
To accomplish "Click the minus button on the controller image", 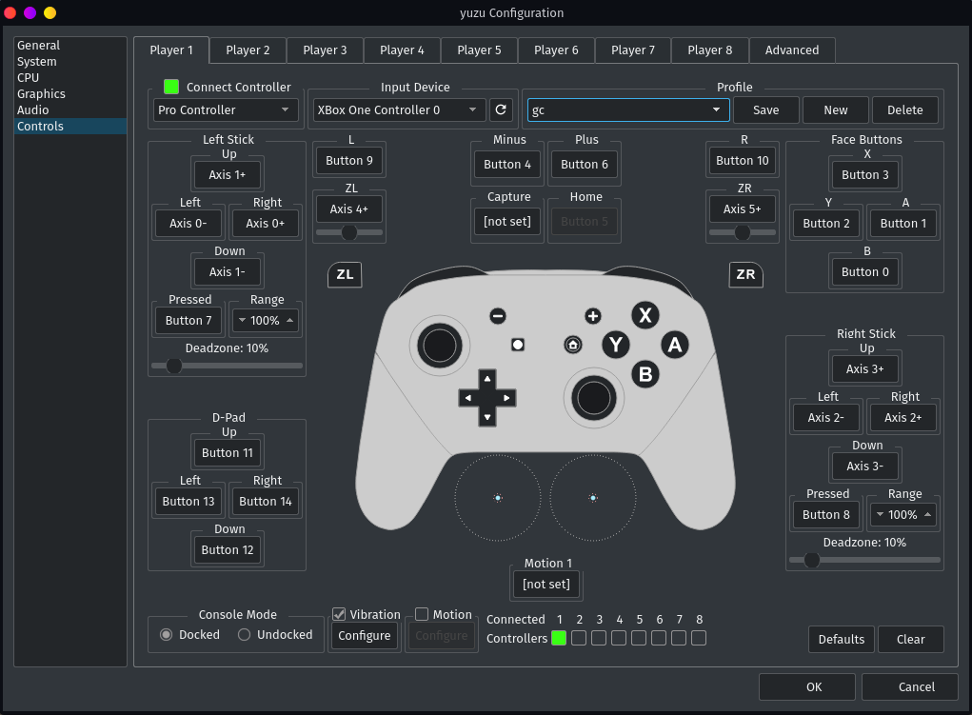I will coord(498,316).
